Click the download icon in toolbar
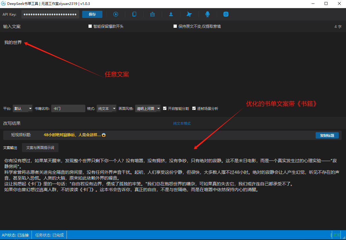This screenshot has width=346, height=240. point(171,14)
